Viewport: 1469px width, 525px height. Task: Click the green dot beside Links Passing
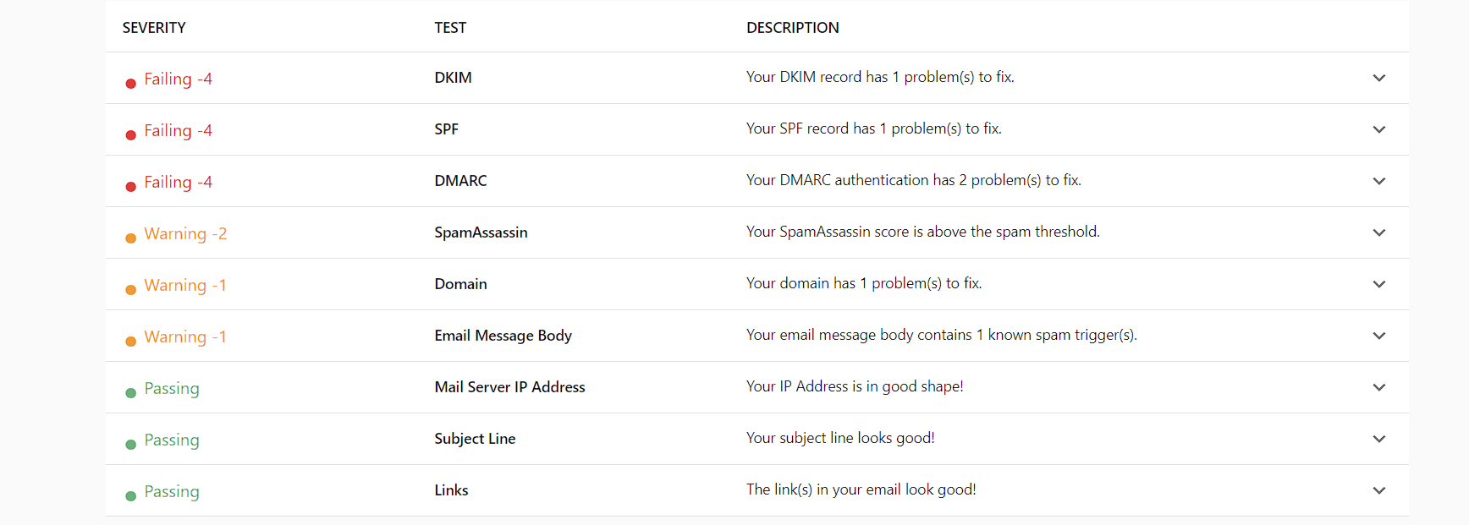click(x=130, y=496)
